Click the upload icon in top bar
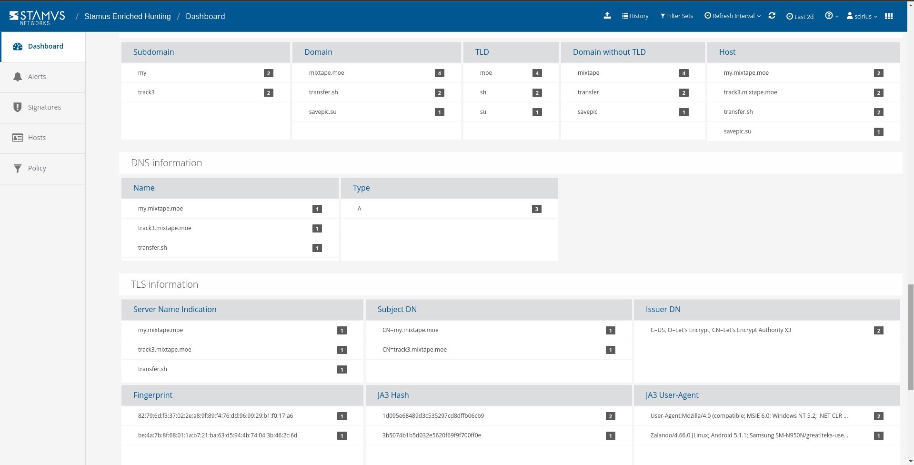 tap(607, 16)
